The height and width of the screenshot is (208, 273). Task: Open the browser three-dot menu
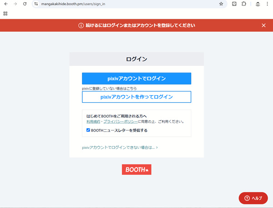tap(267, 4)
